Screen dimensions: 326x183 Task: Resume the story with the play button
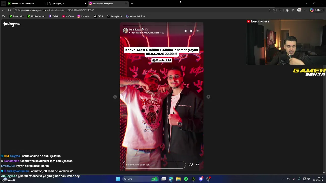(x=191, y=31)
